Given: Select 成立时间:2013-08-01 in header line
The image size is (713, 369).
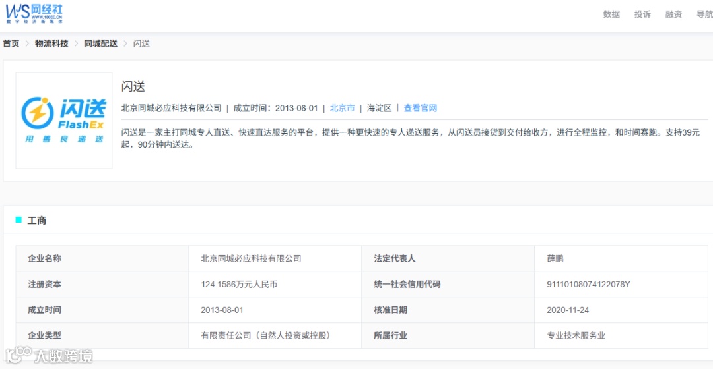Looking at the screenshot, I should (275, 108).
